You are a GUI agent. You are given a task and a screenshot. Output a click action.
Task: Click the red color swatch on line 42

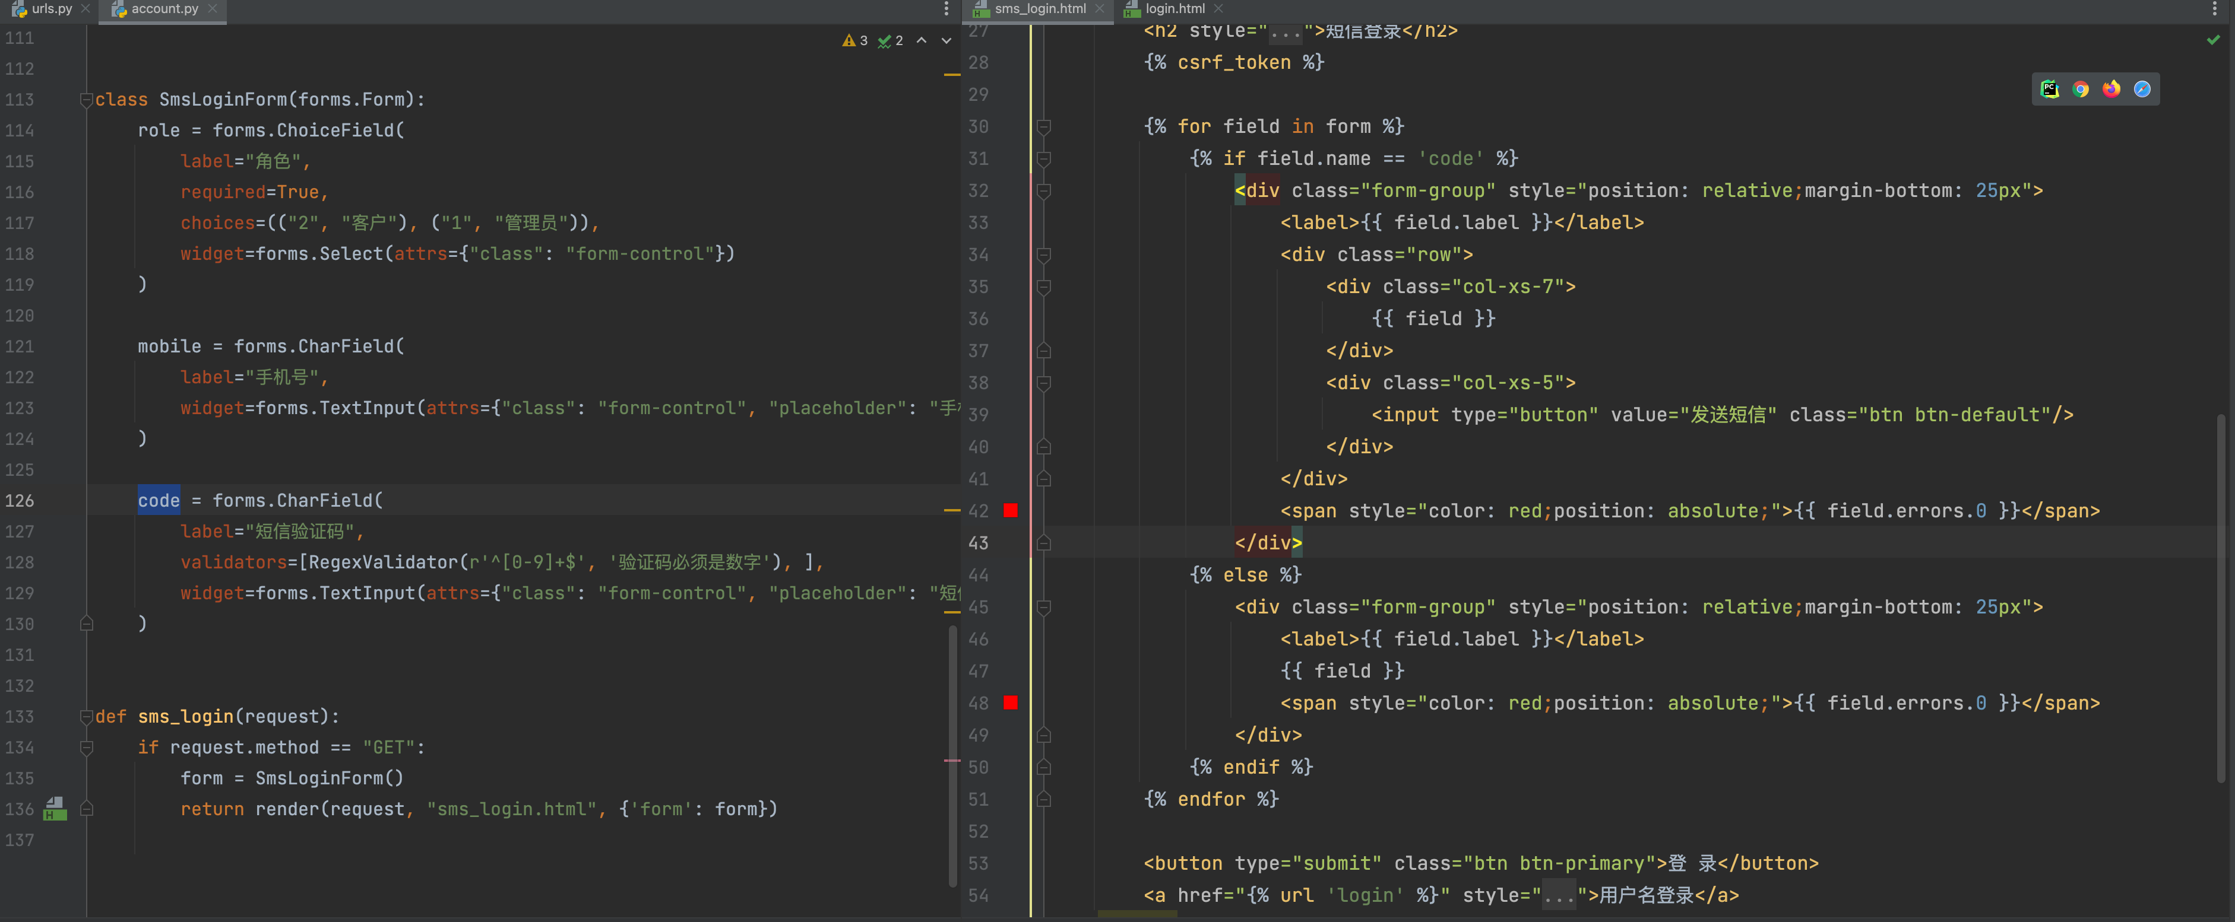1010,511
